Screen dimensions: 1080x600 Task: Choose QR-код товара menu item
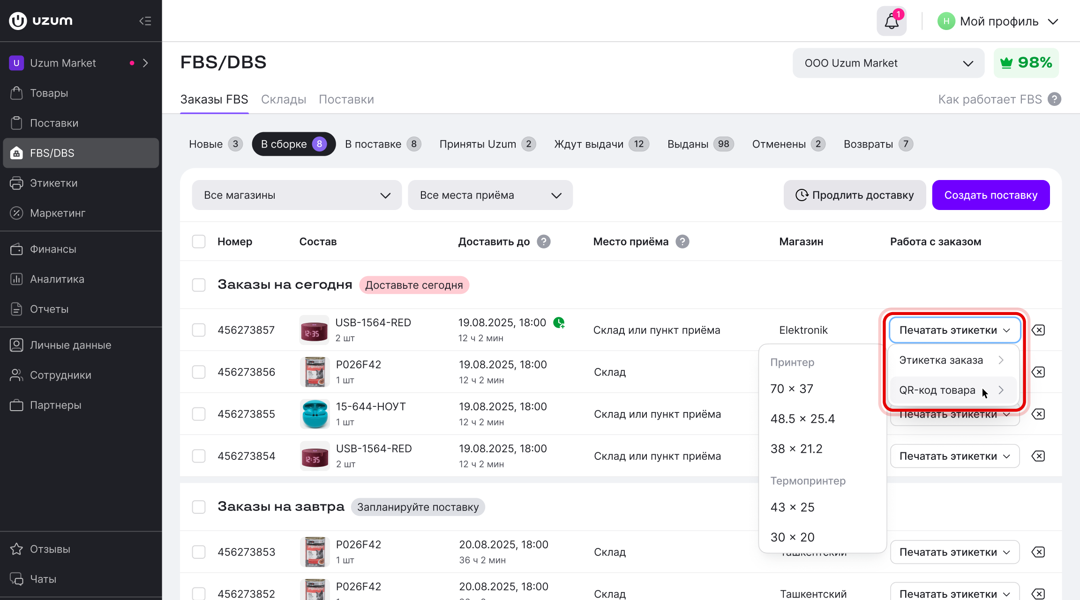click(x=954, y=390)
